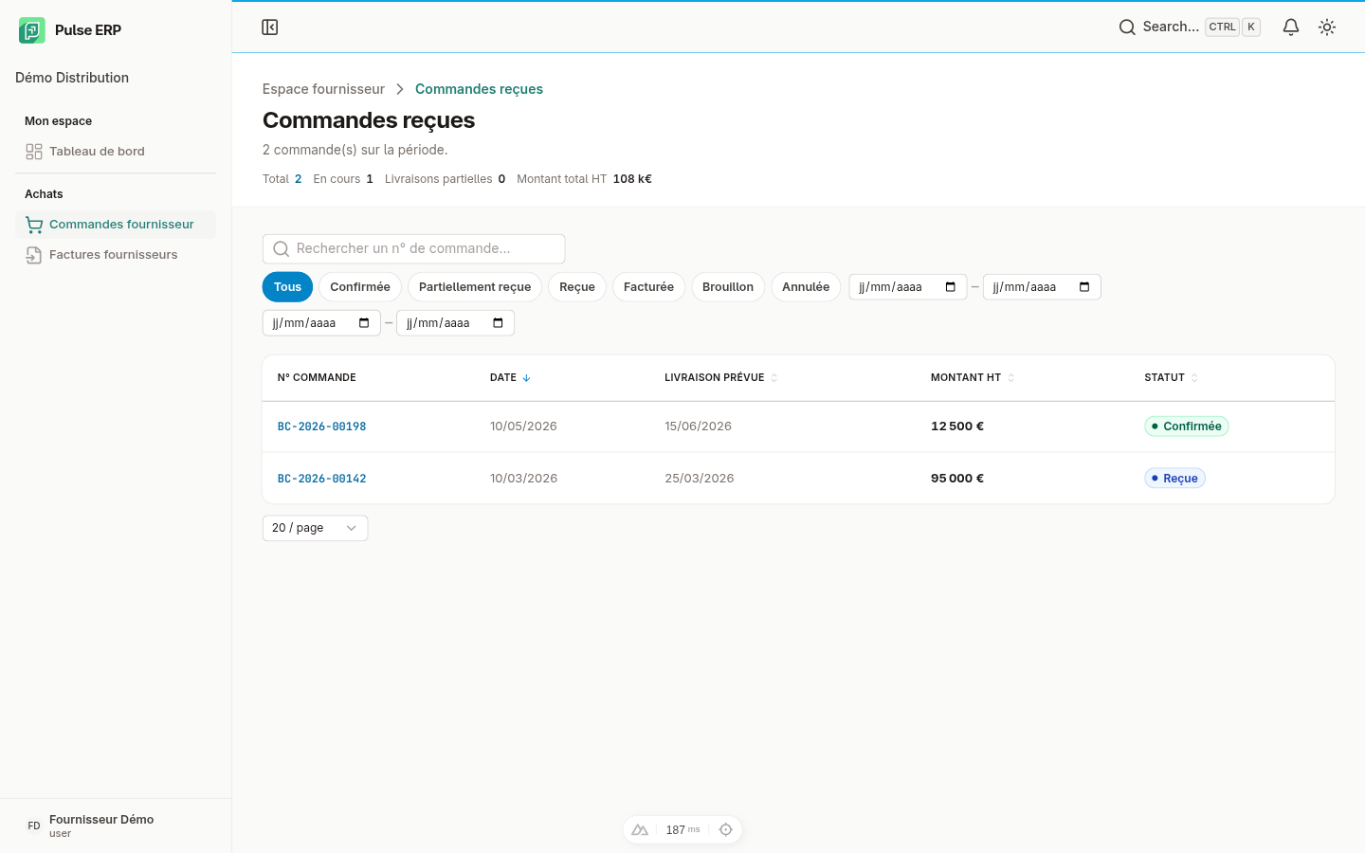Click the En cours 1 stat
Image resolution: width=1365 pixels, height=853 pixels.
click(x=343, y=179)
